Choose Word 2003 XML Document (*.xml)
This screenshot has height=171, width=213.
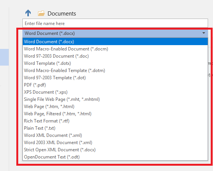coord(115,143)
